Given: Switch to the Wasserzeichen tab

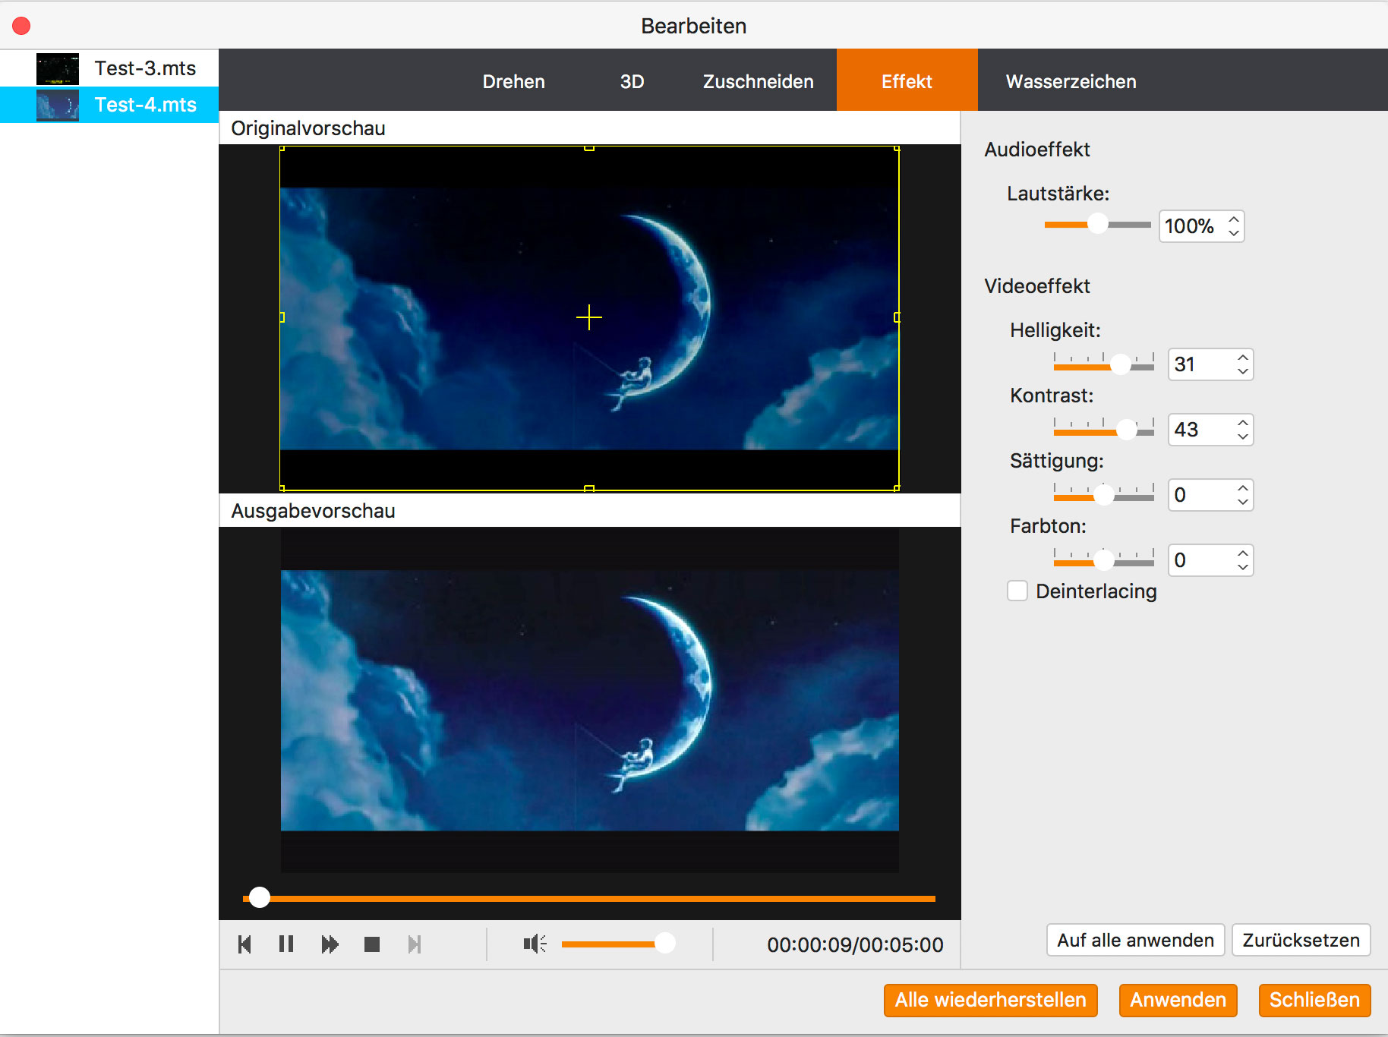Looking at the screenshot, I should coord(1071,81).
